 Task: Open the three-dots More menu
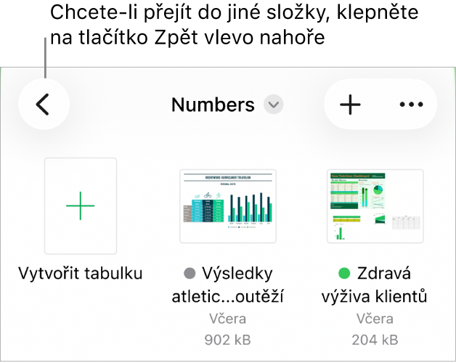click(x=411, y=104)
